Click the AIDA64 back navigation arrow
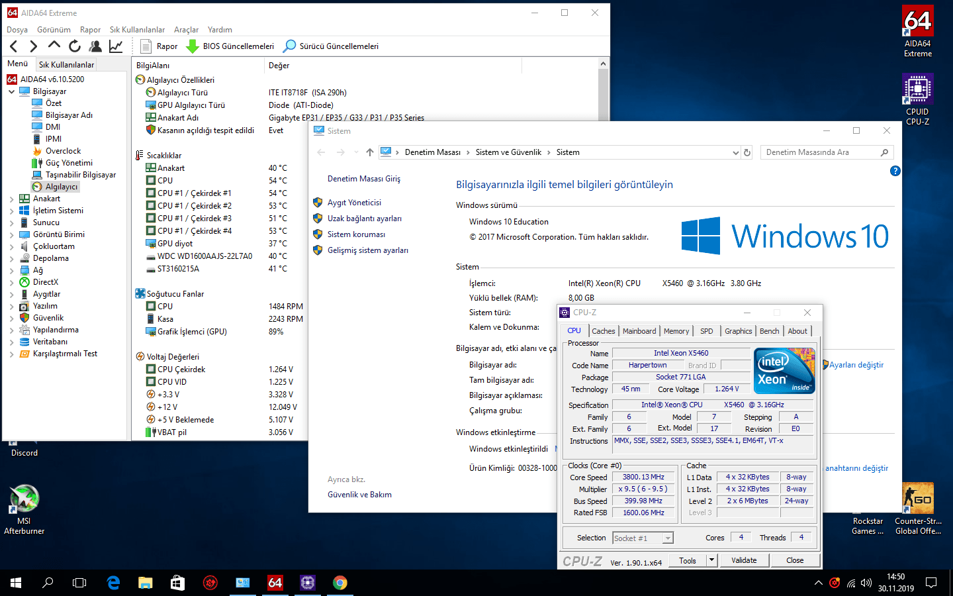The width and height of the screenshot is (953, 596). 14,46
